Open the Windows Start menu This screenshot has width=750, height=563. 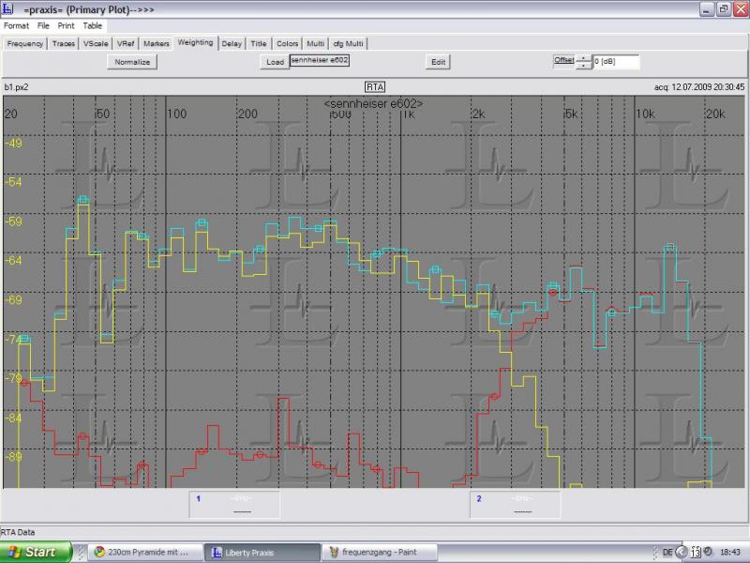point(36,552)
